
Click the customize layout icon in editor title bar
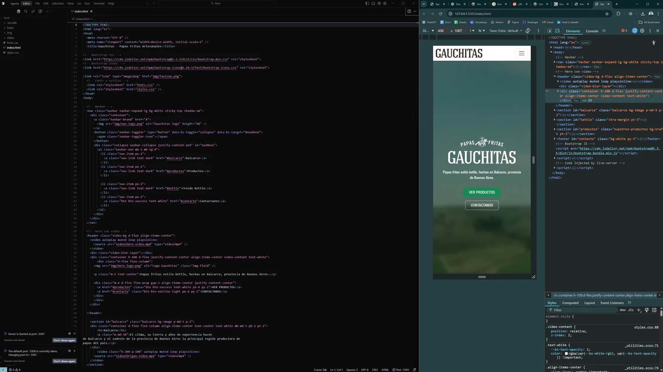click(x=379, y=3)
